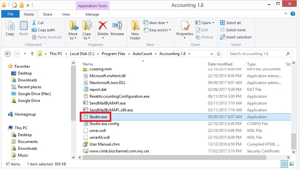
Task: Switch to the View ribbon tab
Action: pos(66,14)
